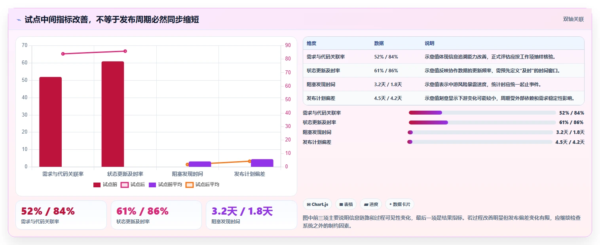Click the x-axis label 阻塞发现时间

point(188,174)
